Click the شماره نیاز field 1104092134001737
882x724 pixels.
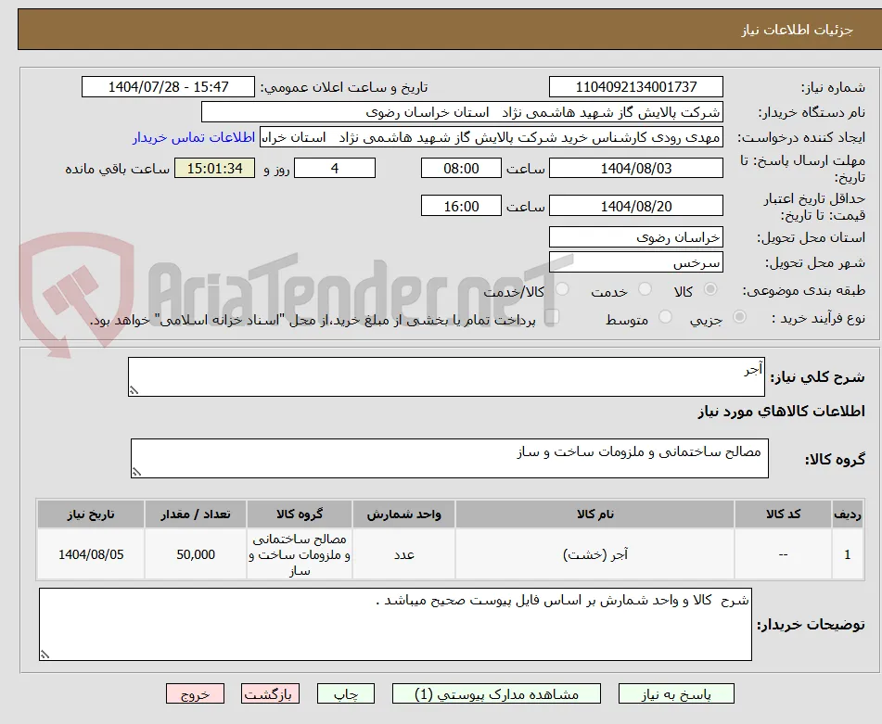635,87
